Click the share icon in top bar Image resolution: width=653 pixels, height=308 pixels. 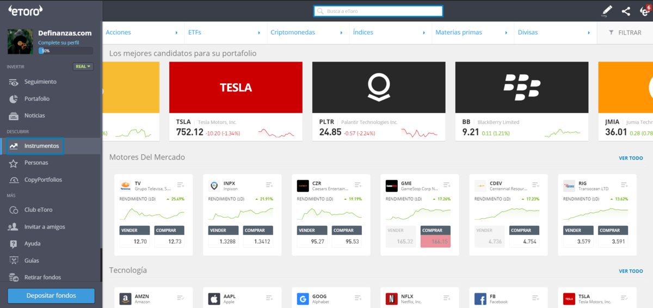pos(626,11)
